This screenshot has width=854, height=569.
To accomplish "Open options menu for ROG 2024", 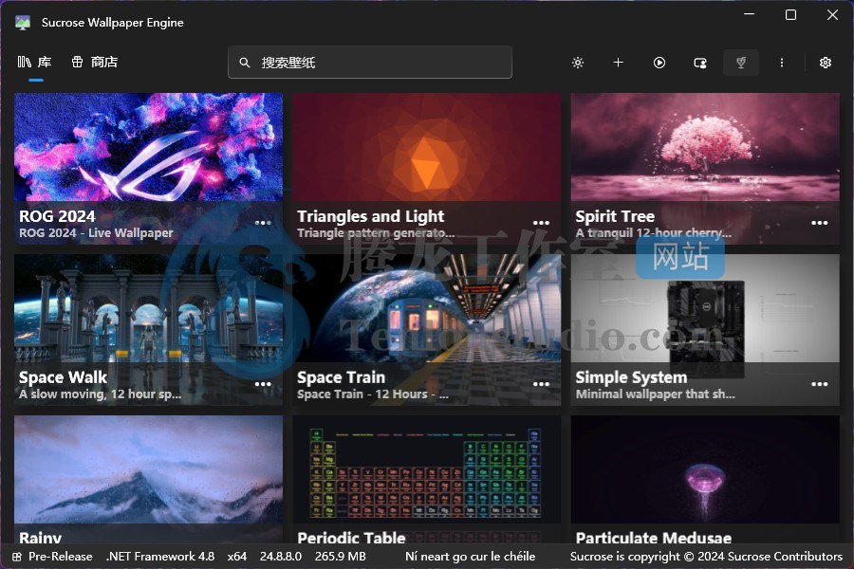I will [263, 223].
